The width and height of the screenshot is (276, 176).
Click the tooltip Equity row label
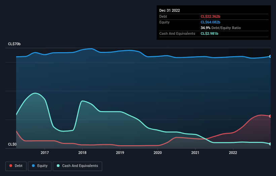[x=164, y=22]
